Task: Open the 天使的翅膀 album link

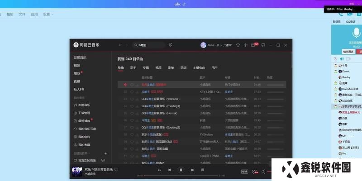Action: [x=231, y=120]
